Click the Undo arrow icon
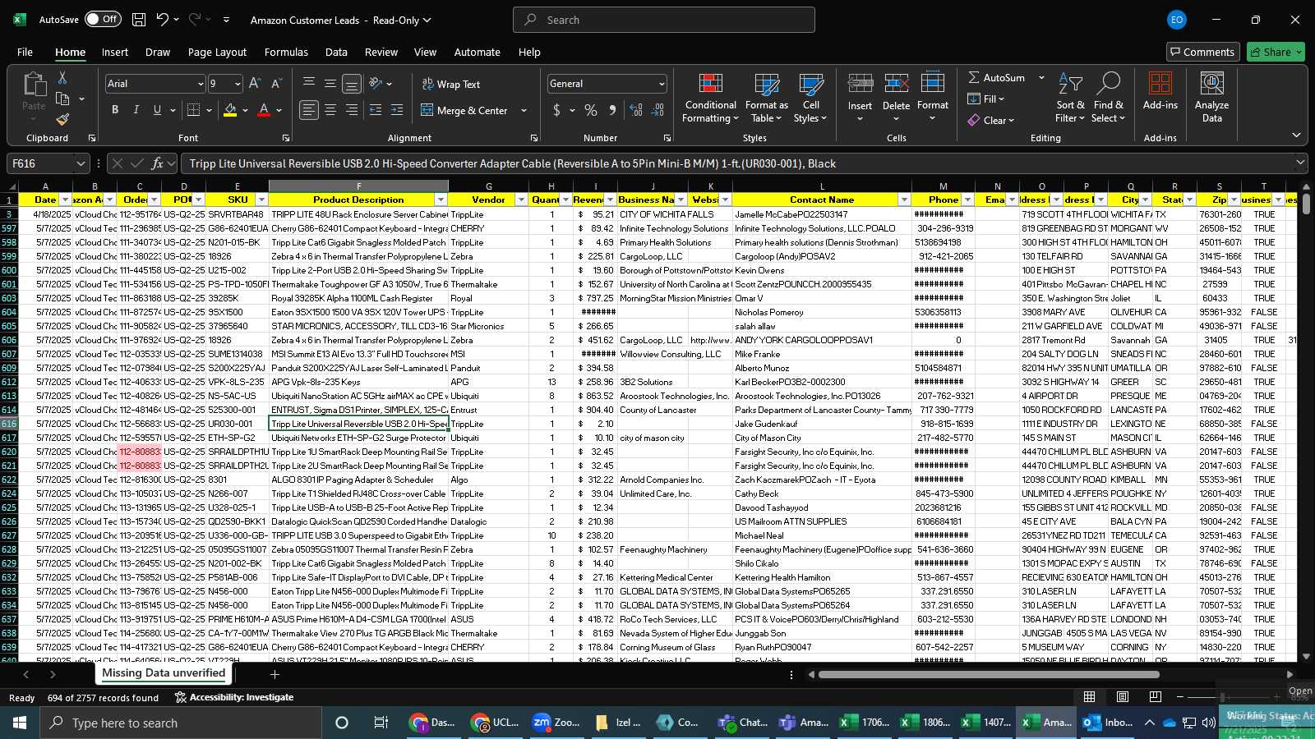The image size is (1315, 739). (163, 19)
